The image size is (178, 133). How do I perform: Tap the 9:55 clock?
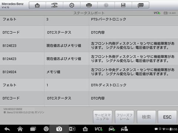click(x=175, y=129)
